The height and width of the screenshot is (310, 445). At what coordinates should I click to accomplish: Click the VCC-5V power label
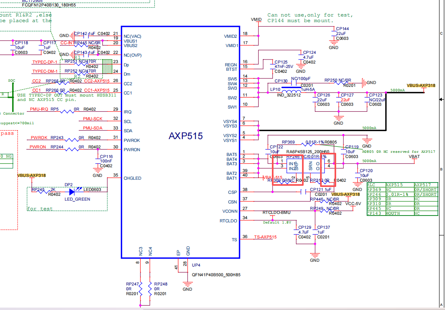pos(353,204)
